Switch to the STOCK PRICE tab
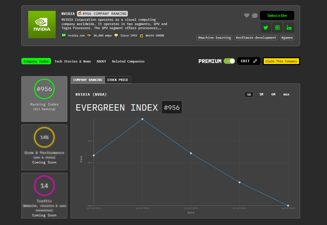This screenshot has height=225, width=327. point(118,80)
